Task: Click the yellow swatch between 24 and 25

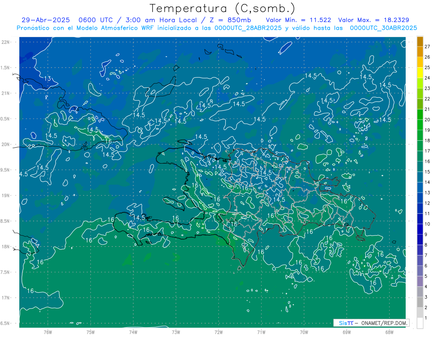Action: [x=420, y=73]
